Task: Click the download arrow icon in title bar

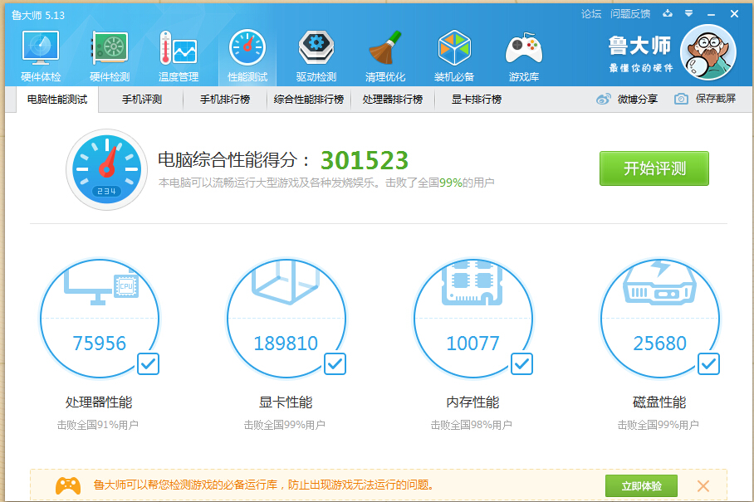Action: [668, 13]
